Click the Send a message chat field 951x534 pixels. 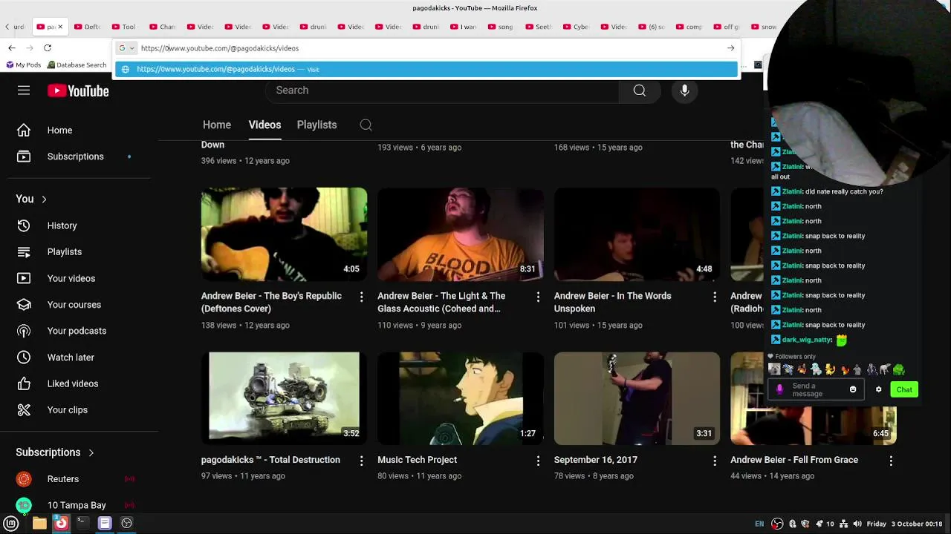(816, 389)
